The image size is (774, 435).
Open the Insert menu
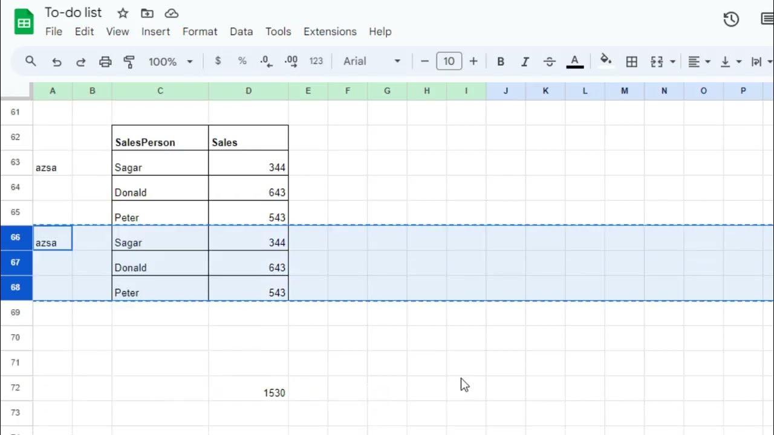pos(156,31)
